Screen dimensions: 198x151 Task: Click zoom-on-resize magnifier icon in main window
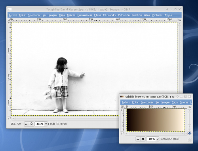179,20
